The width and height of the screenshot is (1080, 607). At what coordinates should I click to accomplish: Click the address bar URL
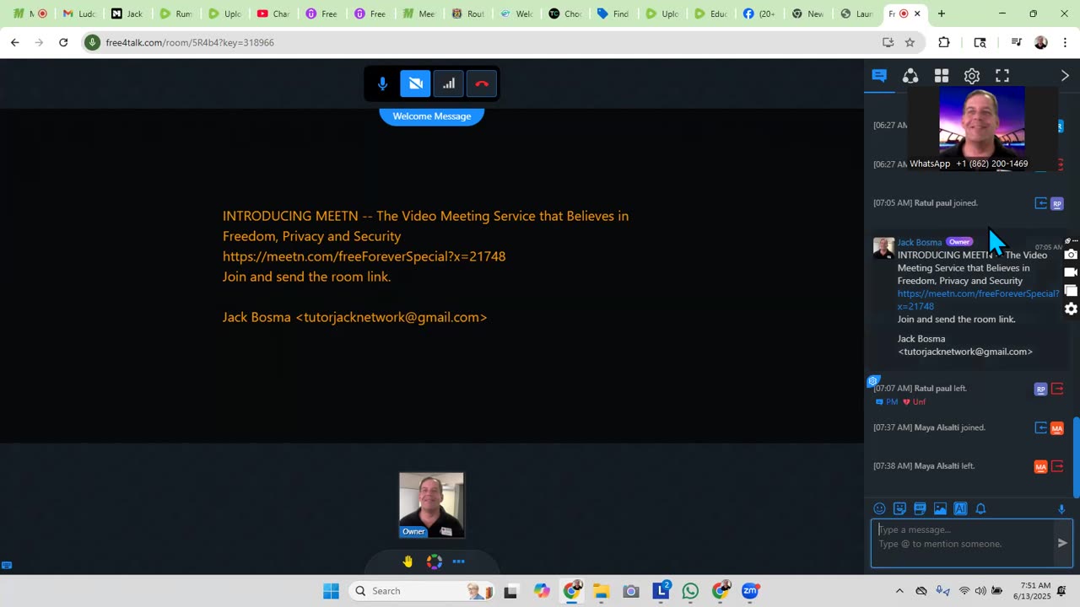tap(190, 42)
